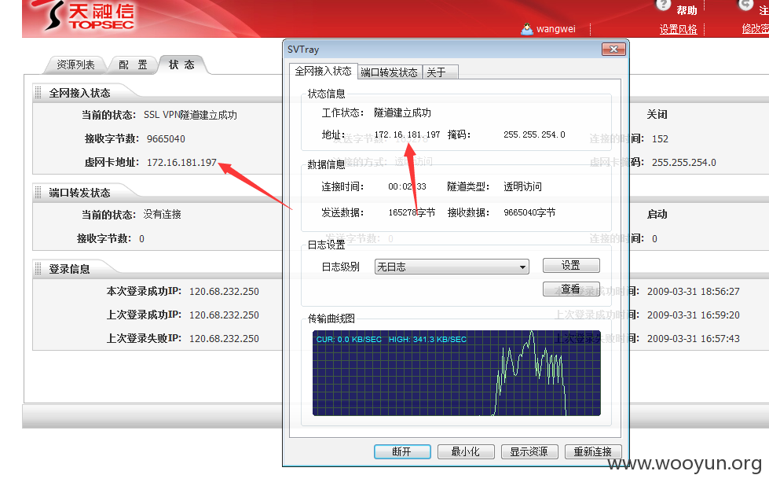The height and width of the screenshot is (486, 769).
Task: Click 本次登录成功IP value 120.68.232.250
Action: pyautogui.click(x=224, y=292)
